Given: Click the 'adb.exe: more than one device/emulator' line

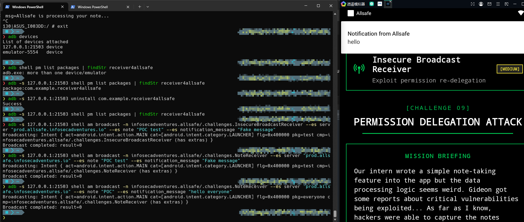Looking at the screenshot, I should point(55,73).
